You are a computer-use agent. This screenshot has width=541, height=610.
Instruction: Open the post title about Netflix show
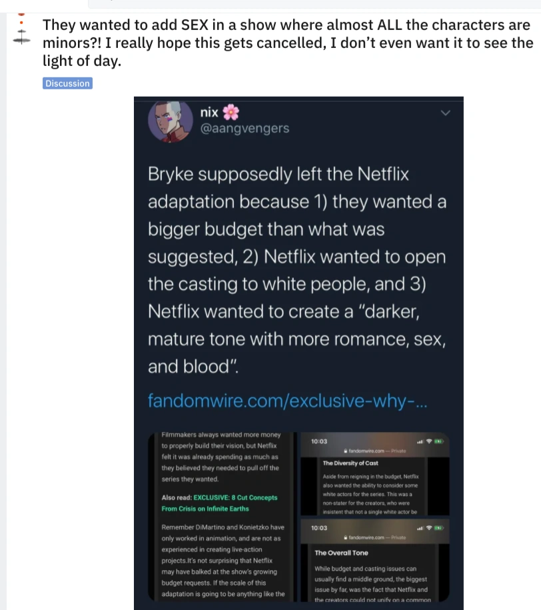288,43
